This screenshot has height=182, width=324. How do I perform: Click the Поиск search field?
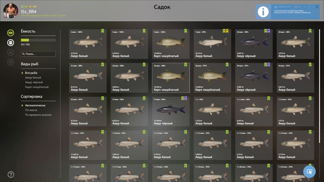pos(38,54)
